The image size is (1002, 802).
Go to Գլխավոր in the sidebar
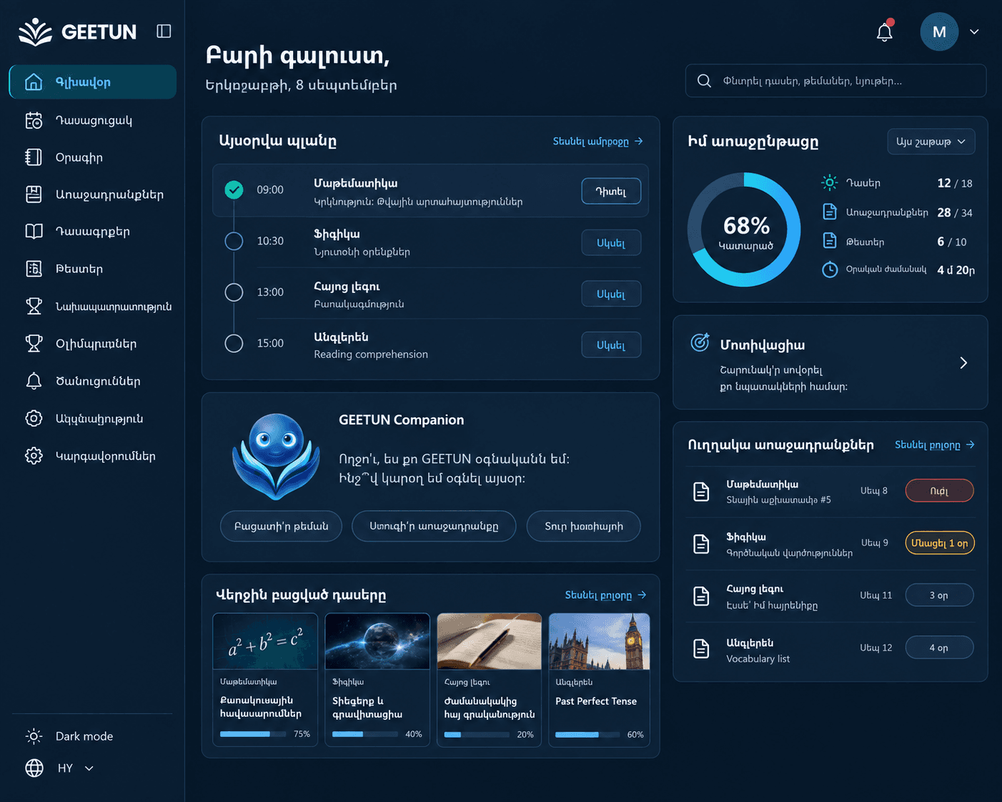pos(93,82)
